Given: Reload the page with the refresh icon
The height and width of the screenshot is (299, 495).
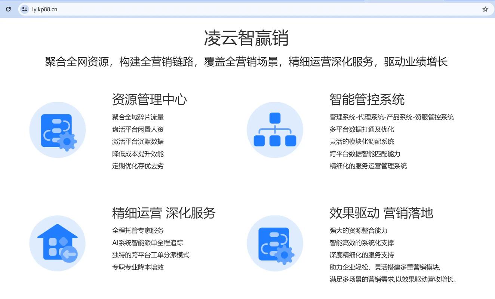Looking at the screenshot, I should pyautogui.click(x=8, y=9).
